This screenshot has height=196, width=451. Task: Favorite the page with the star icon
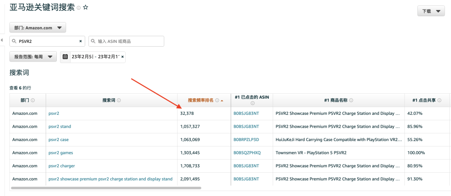(x=86, y=7)
